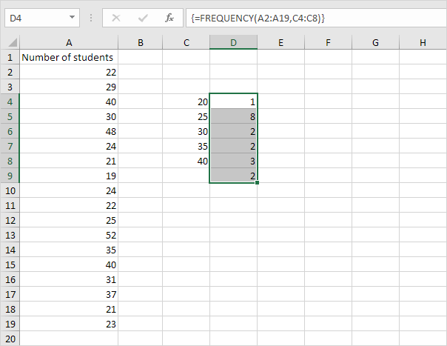Click the formula bar options dots handle
The width and height of the screenshot is (447, 346).
tap(91, 19)
